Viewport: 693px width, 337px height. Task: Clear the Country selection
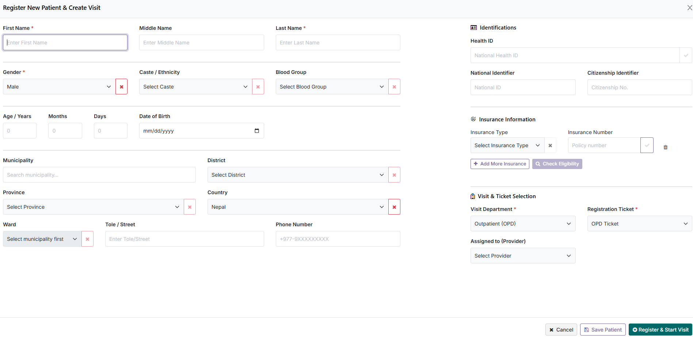(x=394, y=207)
